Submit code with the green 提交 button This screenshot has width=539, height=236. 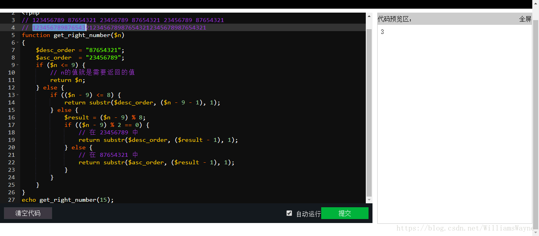point(345,213)
